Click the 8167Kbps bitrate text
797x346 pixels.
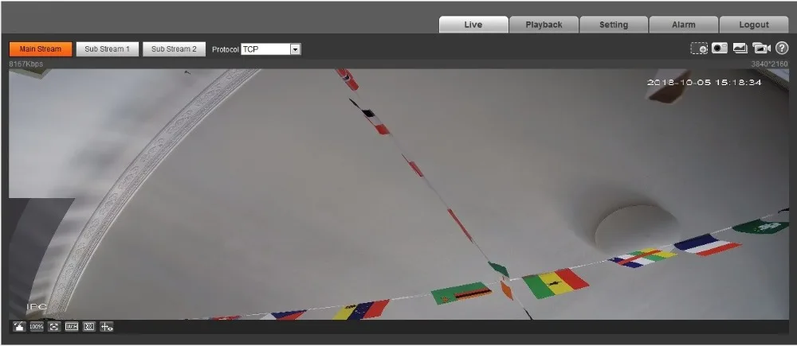pyautogui.click(x=26, y=64)
